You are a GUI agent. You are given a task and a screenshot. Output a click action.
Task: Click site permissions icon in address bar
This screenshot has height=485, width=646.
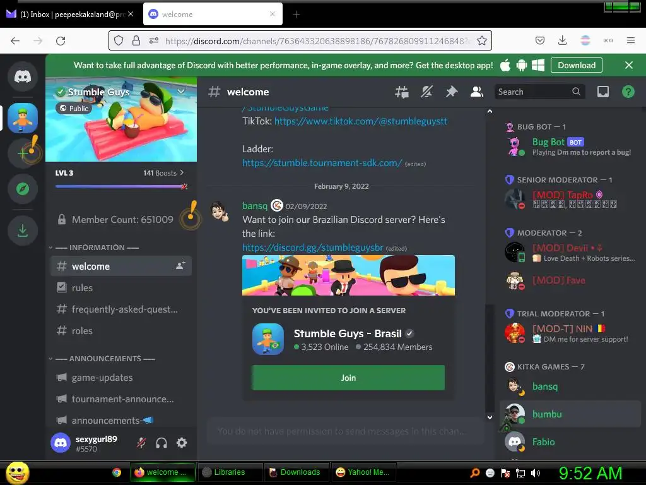tap(154, 40)
